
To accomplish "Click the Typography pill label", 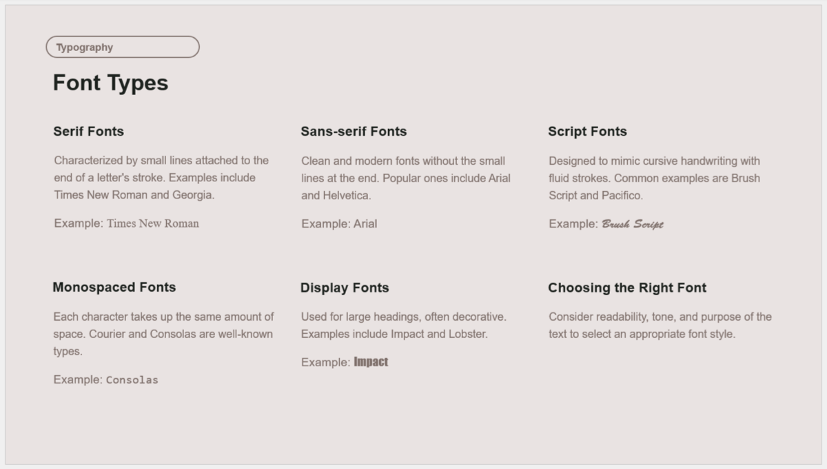I will [123, 47].
